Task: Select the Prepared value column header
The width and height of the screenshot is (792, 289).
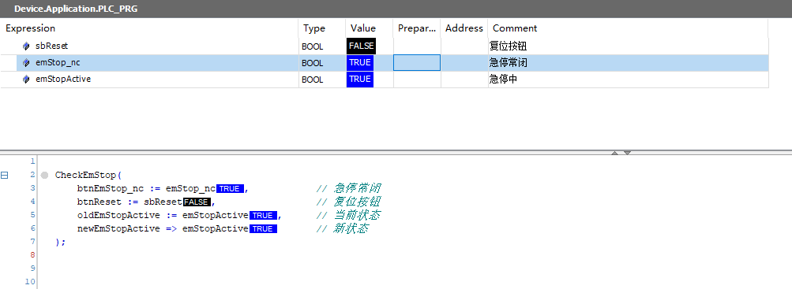Action: tap(417, 28)
